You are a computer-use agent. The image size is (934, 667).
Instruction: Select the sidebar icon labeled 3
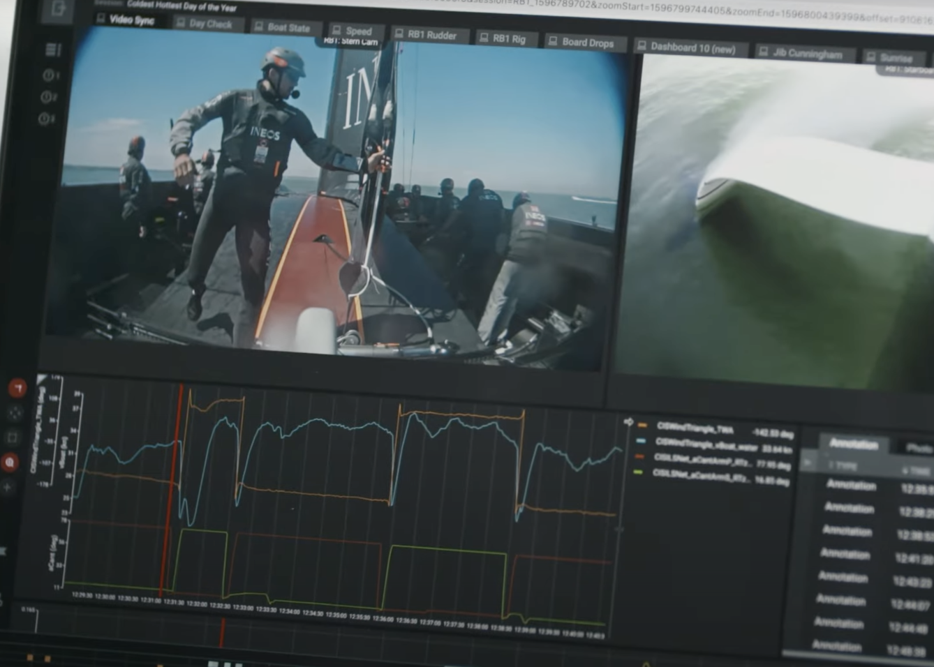coord(47,119)
